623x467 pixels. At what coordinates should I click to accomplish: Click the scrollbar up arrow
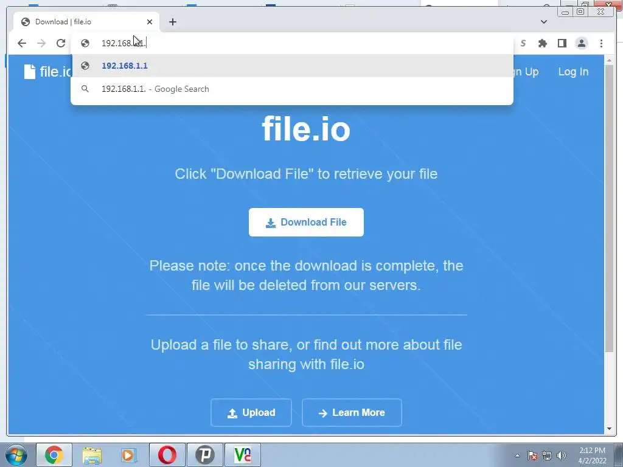point(609,60)
